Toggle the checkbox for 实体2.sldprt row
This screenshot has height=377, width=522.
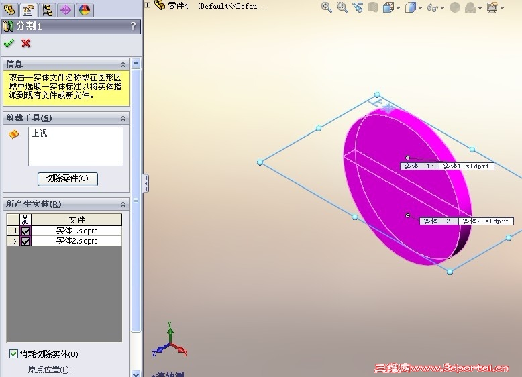click(x=25, y=241)
